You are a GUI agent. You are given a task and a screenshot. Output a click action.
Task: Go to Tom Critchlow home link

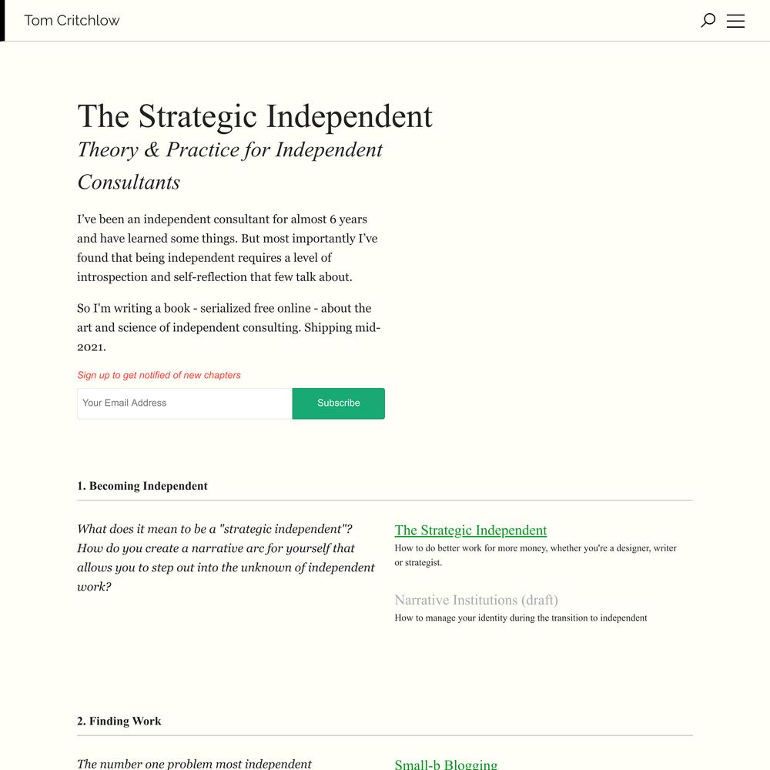coord(72,21)
